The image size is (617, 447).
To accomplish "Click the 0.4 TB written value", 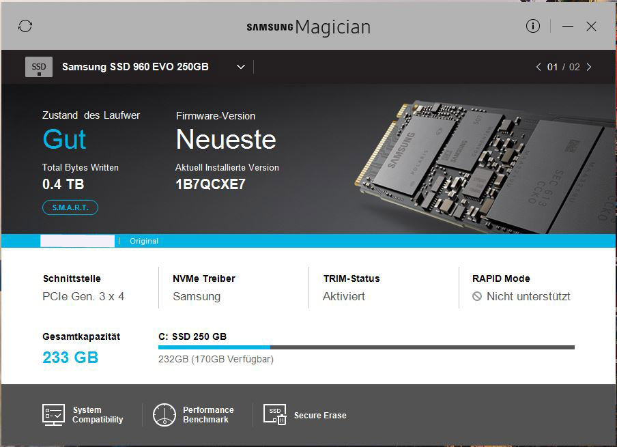I will point(63,184).
